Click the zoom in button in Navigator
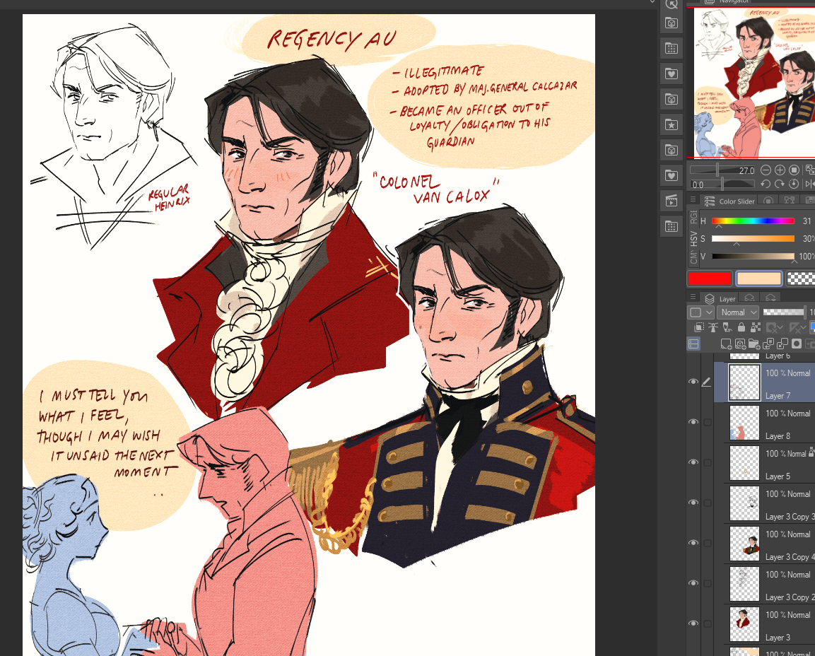Image resolution: width=815 pixels, height=656 pixels. pos(780,170)
